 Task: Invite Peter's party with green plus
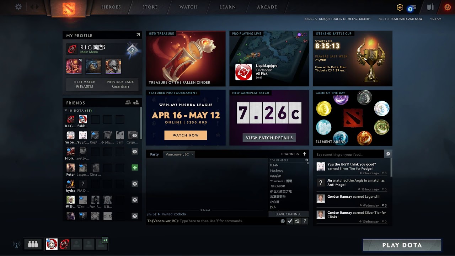click(x=135, y=167)
